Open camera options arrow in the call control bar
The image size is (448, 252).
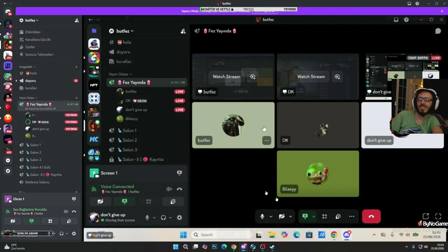[x=290, y=217]
